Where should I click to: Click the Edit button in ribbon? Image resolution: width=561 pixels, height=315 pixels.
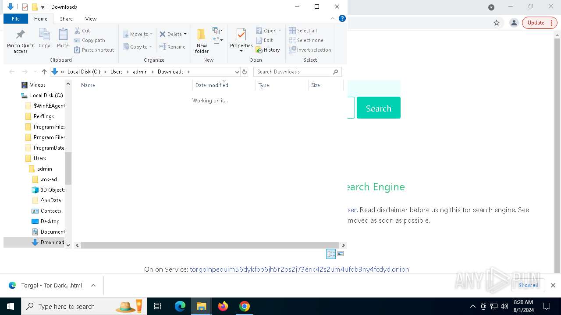click(x=264, y=40)
